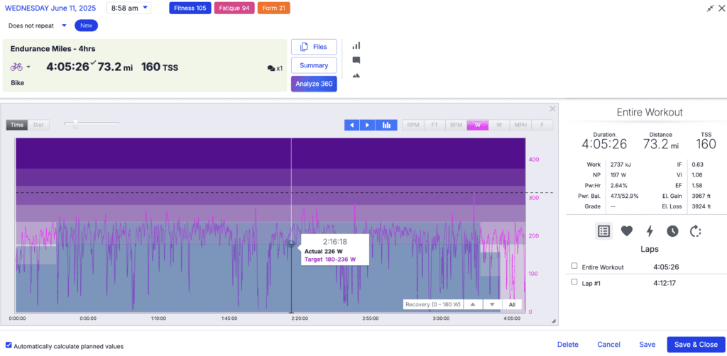Click the up triangle beside Recovery zone

[473, 305]
